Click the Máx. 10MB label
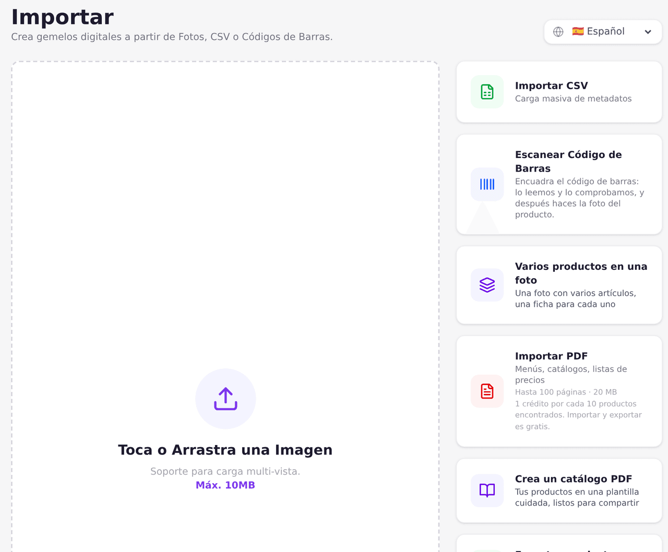Viewport: 668px width, 552px height. point(225,485)
